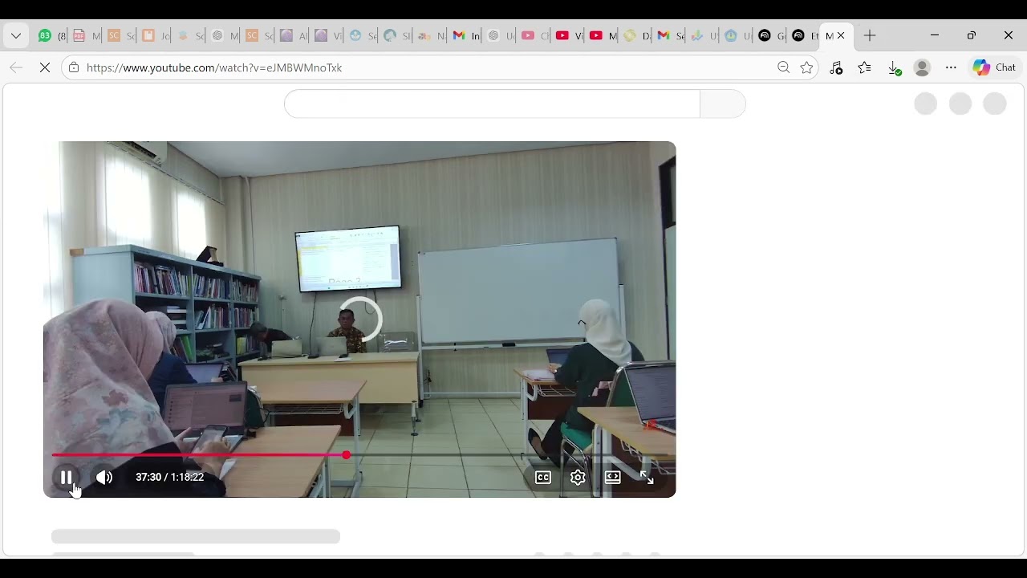Switch to the tab labeled N
The height and width of the screenshot is (578, 1027).
click(x=432, y=35)
